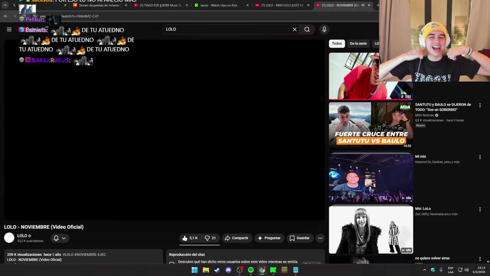Like the video with thumbs up 5,1 K
This screenshot has width=490, height=276.
tap(190, 238)
